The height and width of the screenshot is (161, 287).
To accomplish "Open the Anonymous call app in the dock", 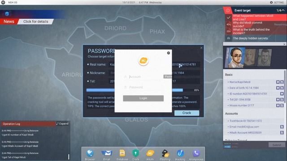I will click(196, 155).
